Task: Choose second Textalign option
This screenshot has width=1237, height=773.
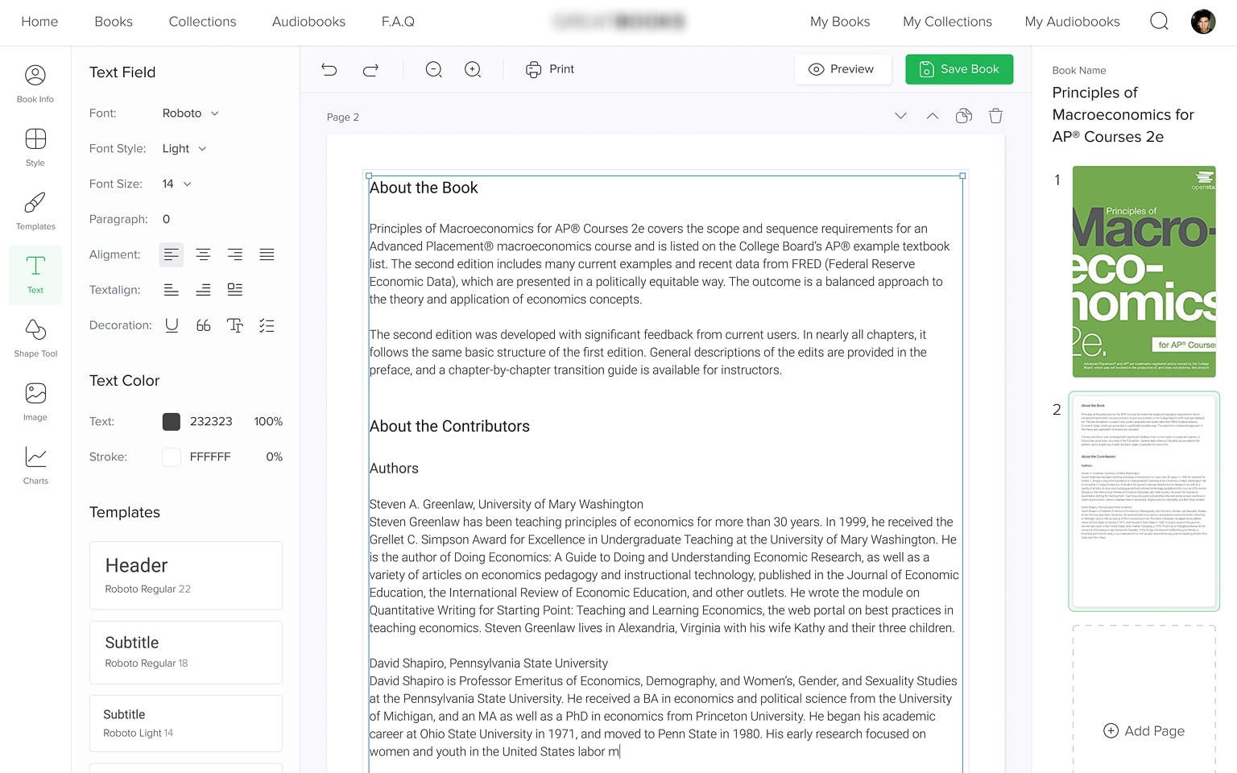Action: pos(203,290)
